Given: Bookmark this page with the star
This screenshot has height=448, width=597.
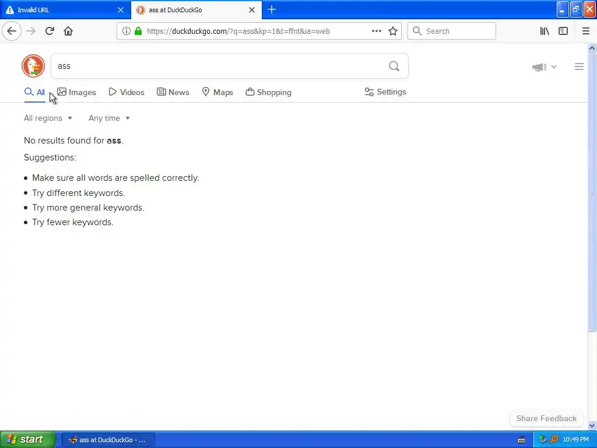Looking at the screenshot, I should tap(393, 32).
